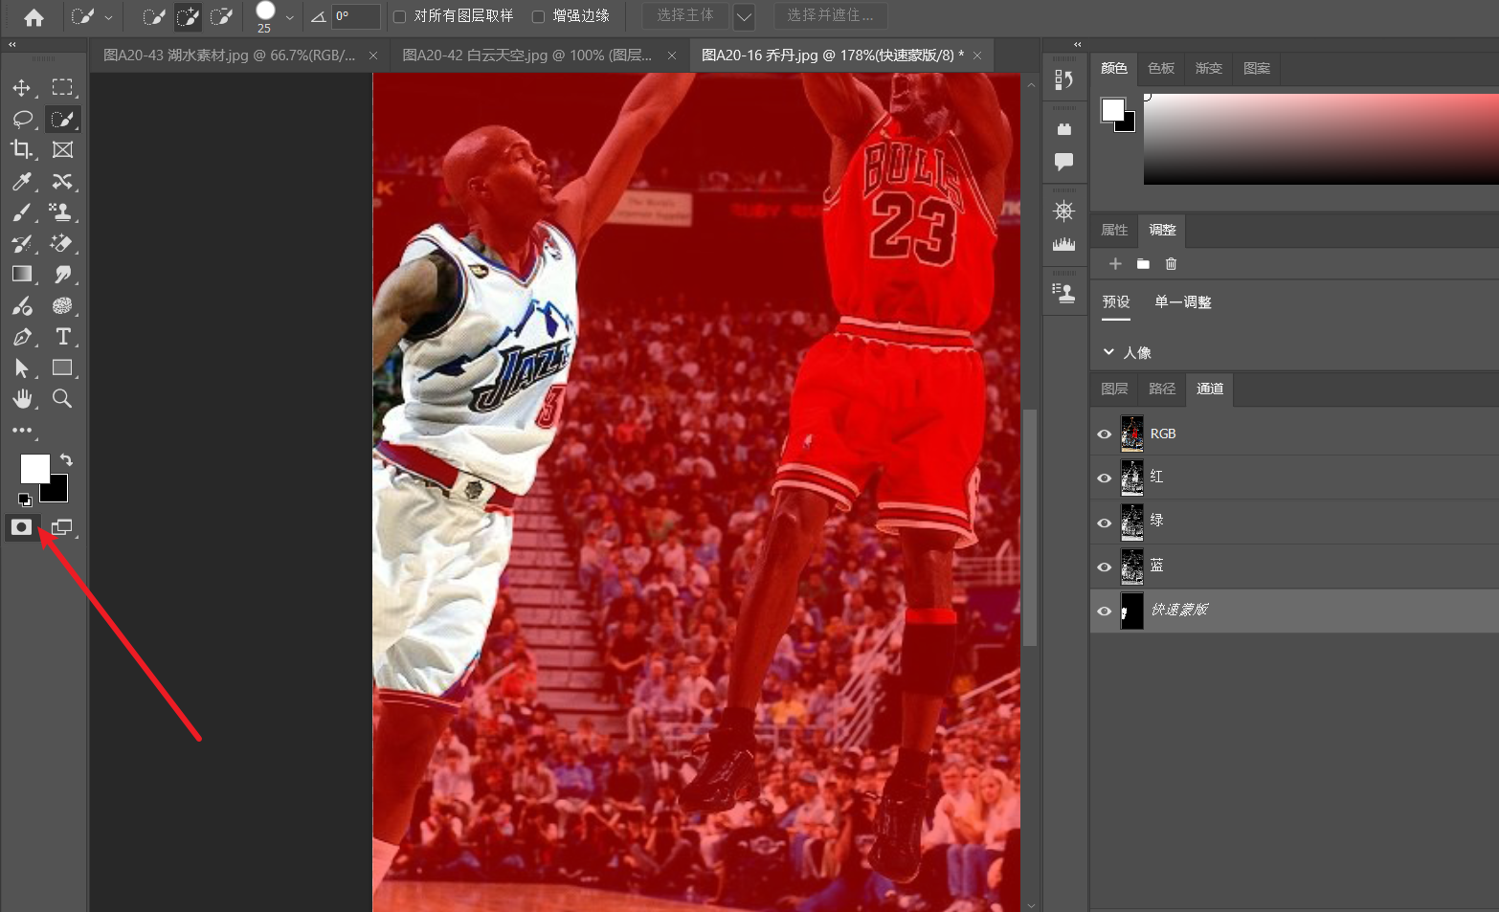Select the Eraser tool

click(x=62, y=243)
